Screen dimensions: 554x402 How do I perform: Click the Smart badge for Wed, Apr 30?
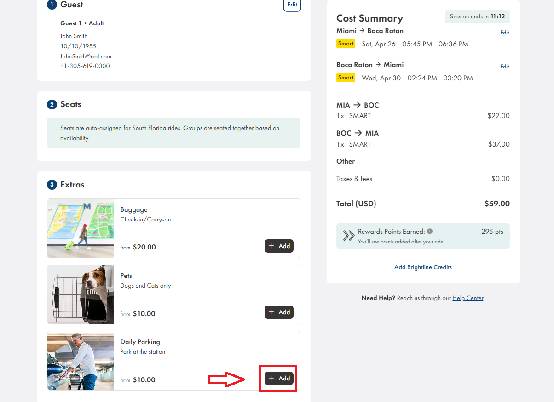(346, 78)
